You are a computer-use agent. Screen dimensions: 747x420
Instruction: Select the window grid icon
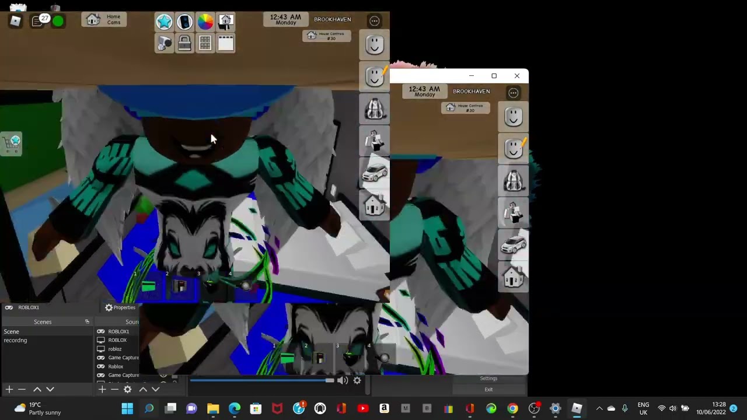205,43
